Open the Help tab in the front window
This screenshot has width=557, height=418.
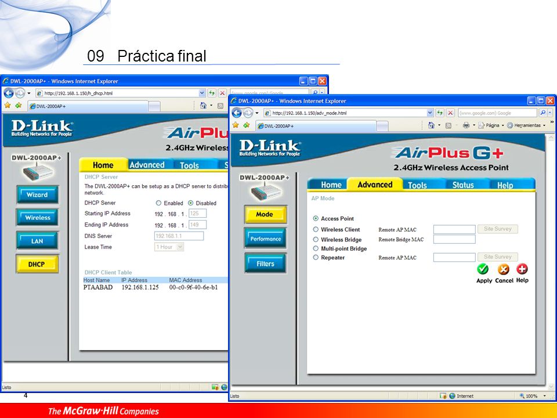pos(505,185)
